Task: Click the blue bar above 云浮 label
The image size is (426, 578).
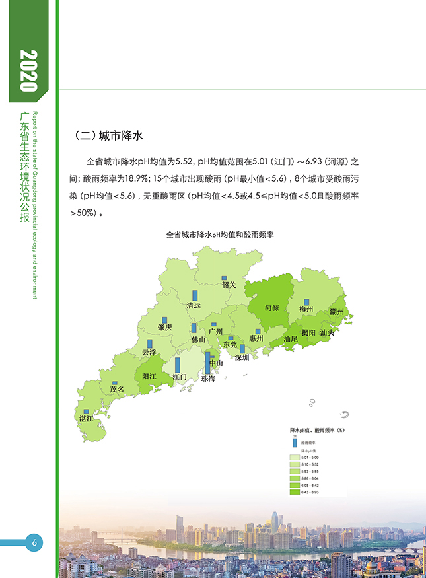Action: (150, 344)
